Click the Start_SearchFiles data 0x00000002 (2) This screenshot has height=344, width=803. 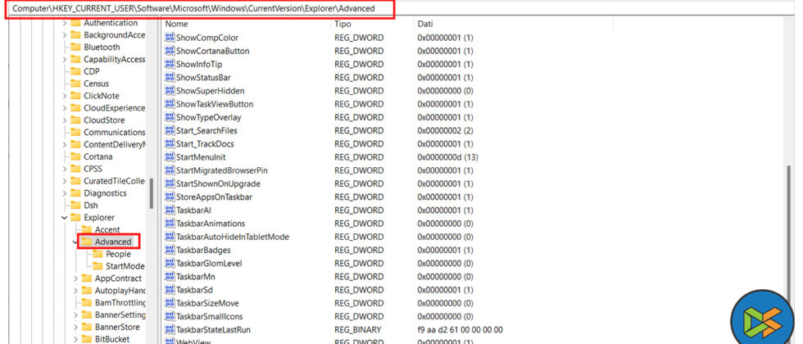tap(446, 130)
